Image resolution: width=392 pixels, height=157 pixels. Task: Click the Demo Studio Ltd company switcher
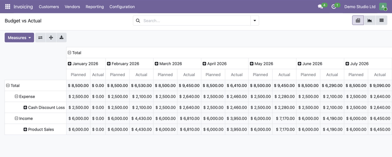[360, 6]
